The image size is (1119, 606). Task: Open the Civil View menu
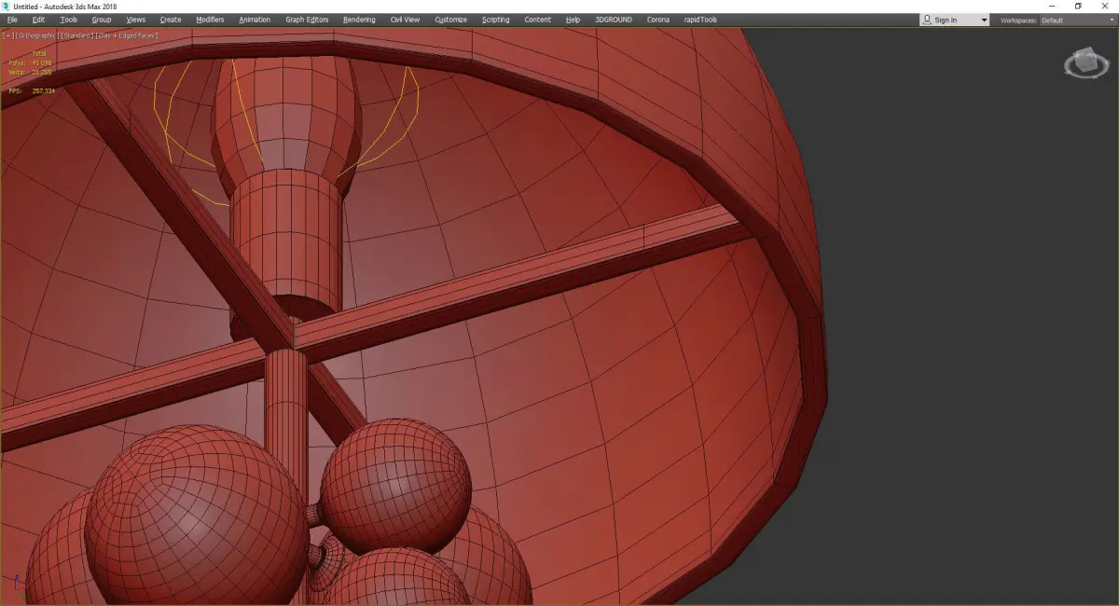405,20
